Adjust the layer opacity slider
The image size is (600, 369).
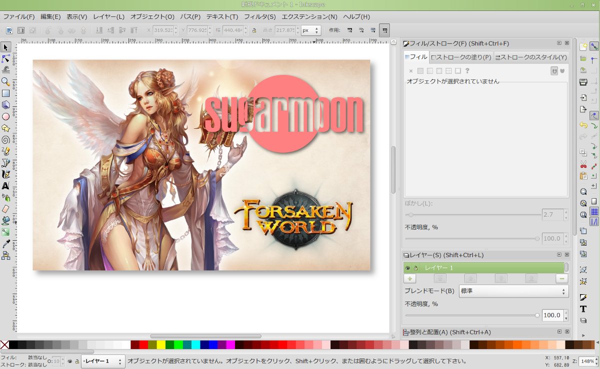(471, 316)
